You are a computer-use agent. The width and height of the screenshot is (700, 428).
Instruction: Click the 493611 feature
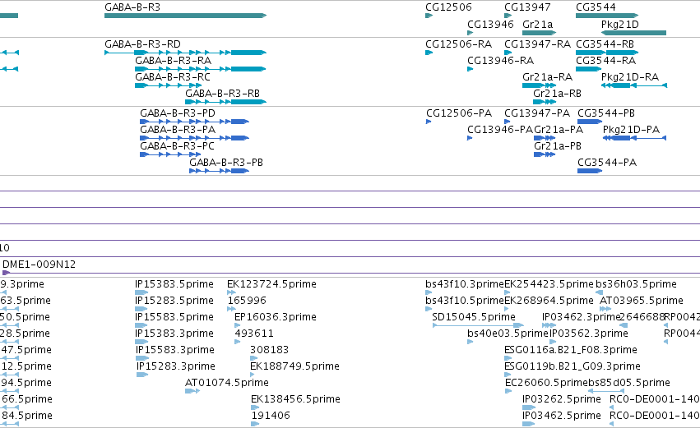[x=238, y=342]
